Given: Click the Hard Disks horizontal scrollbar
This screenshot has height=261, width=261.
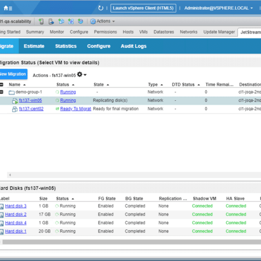Looking at the screenshot, I should click(132, 242).
